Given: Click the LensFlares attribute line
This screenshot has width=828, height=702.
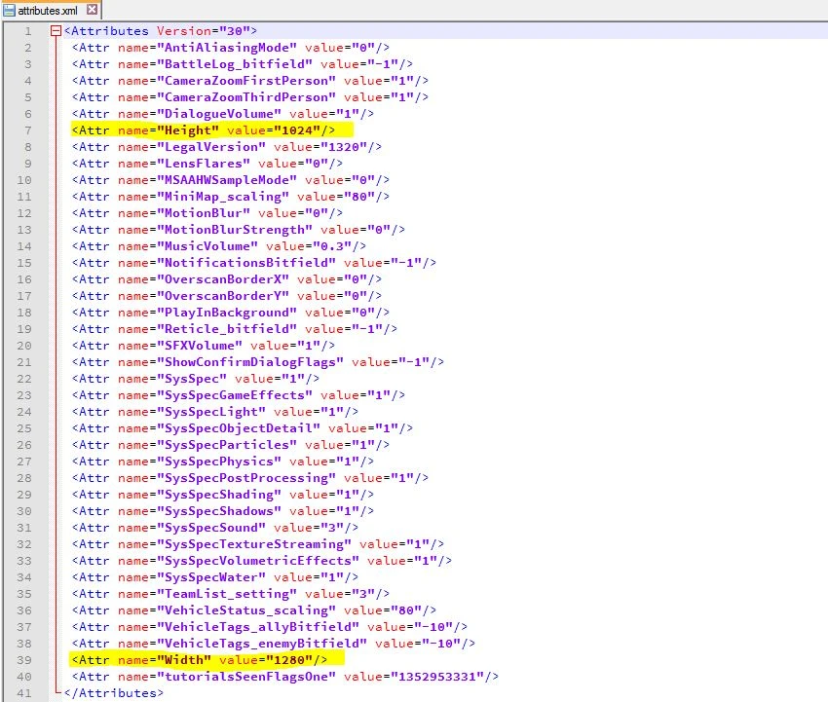Looking at the screenshot, I should click(x=207, y=164).
